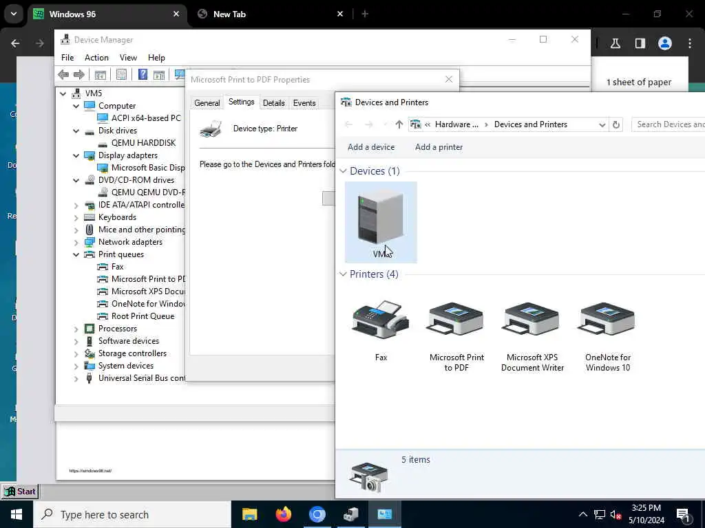705x528 pixels.
Task: Refresh the Devices and Printers address bar
Action: pyautogui.click(x=616, y=124)
